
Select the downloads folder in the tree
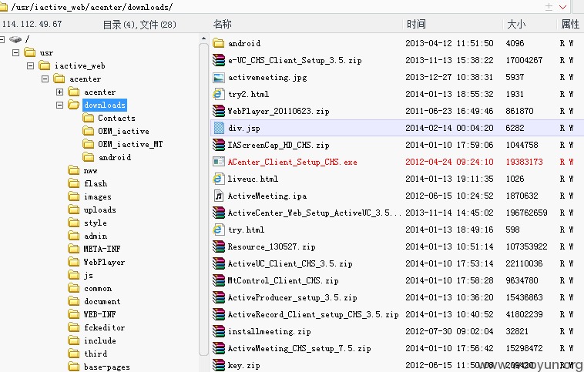point(105,105)
